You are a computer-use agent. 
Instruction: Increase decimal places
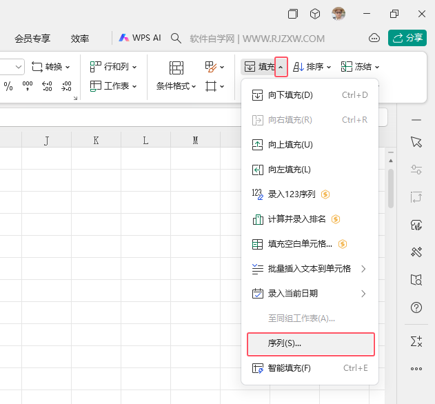click(x=47, y=86)
